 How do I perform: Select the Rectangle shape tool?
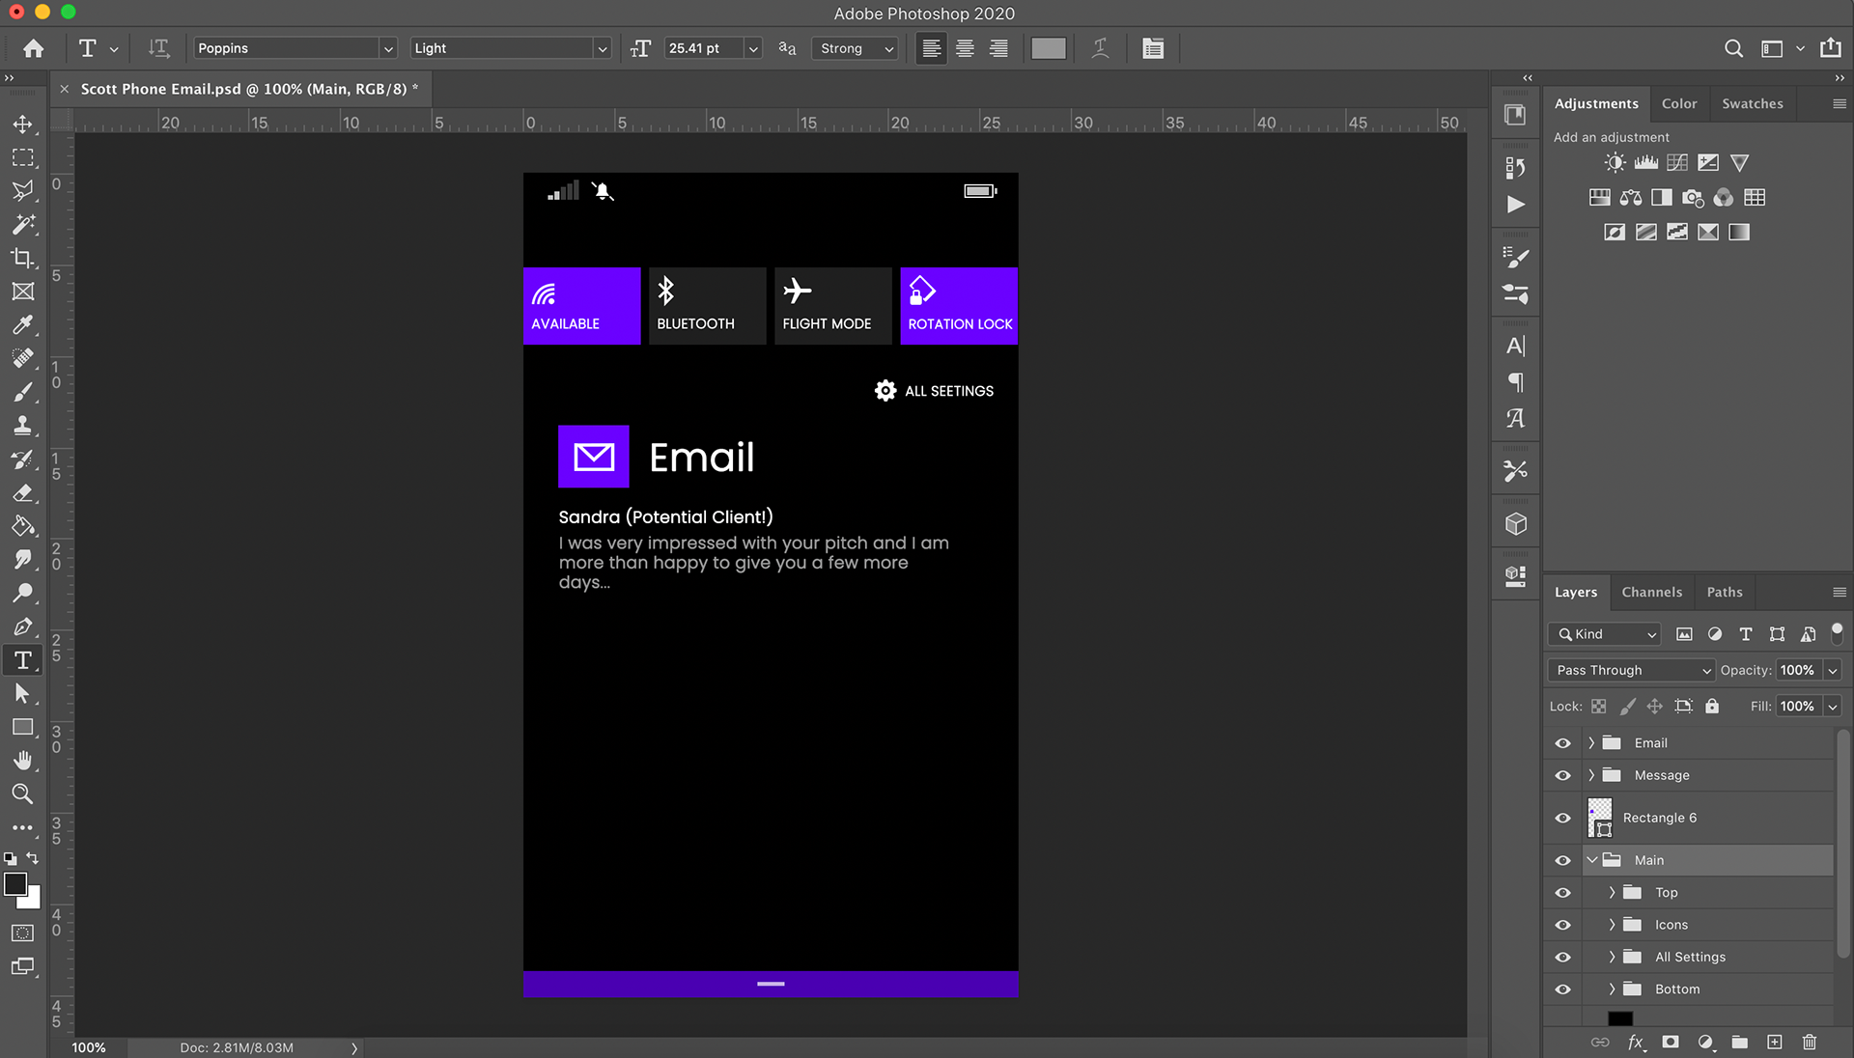22,727
